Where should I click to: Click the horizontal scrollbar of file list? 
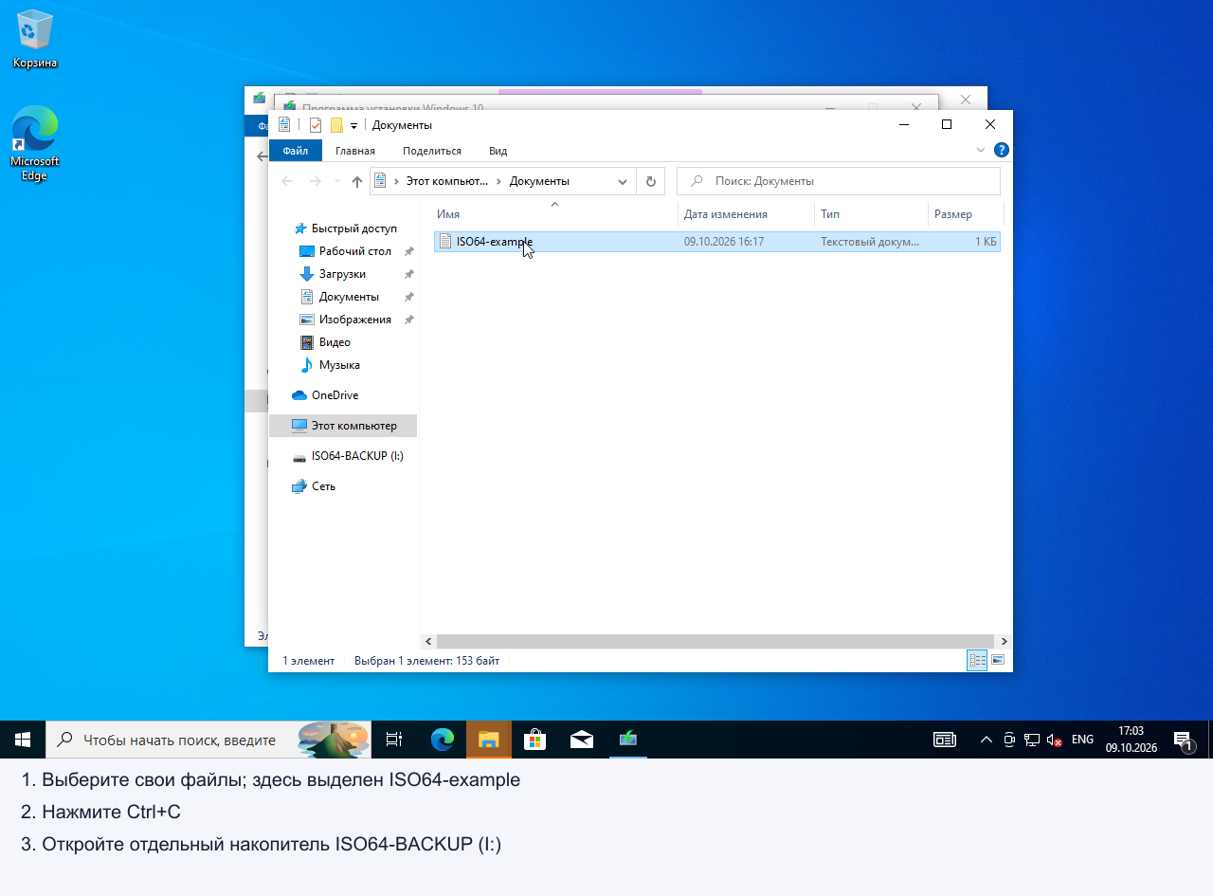coord(715,642)
